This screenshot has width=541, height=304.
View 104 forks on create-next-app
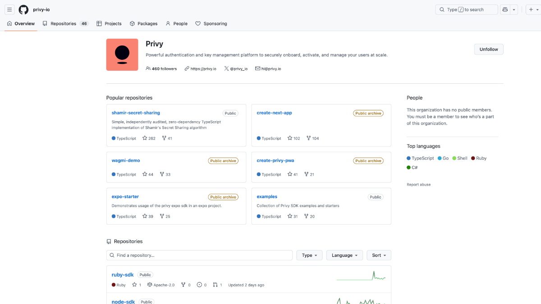[x=312, y=138]
